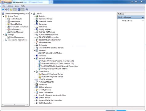Image resolution: width=146 pixels, height=111 pixels.
Task: Select Shared Folders in left tree
Action: tap(16, 24)
